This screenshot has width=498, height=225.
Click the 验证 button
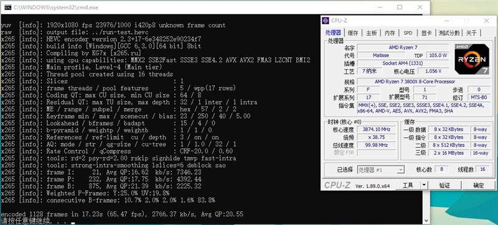click(x=444, y=185)
